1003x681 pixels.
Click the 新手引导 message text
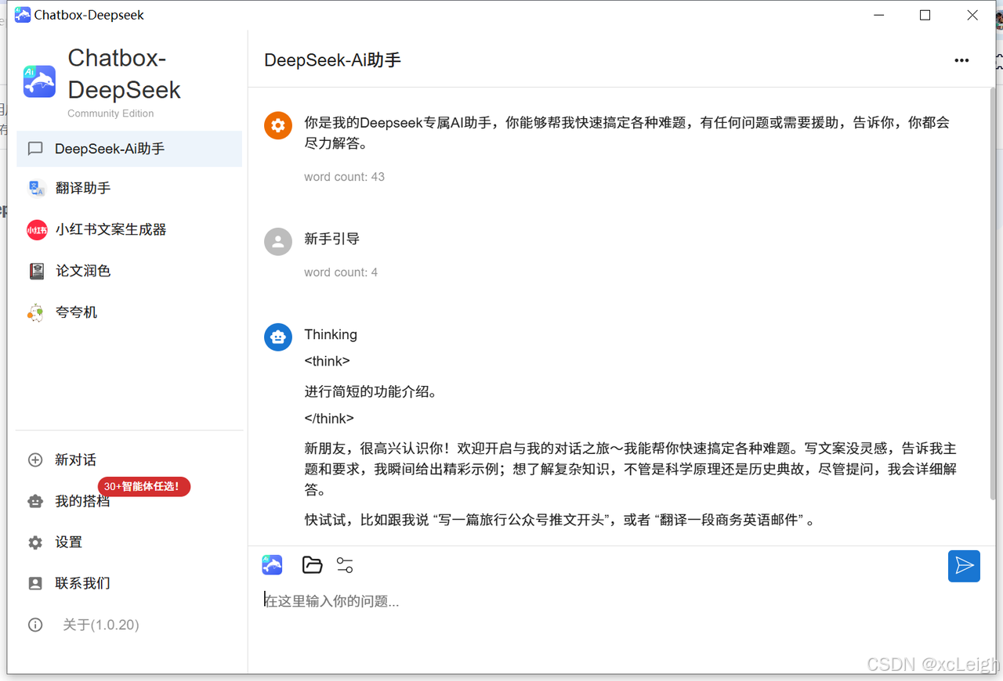click(x=332, y=239)
